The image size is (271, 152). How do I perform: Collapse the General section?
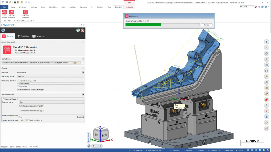click(x=83, y=68)
